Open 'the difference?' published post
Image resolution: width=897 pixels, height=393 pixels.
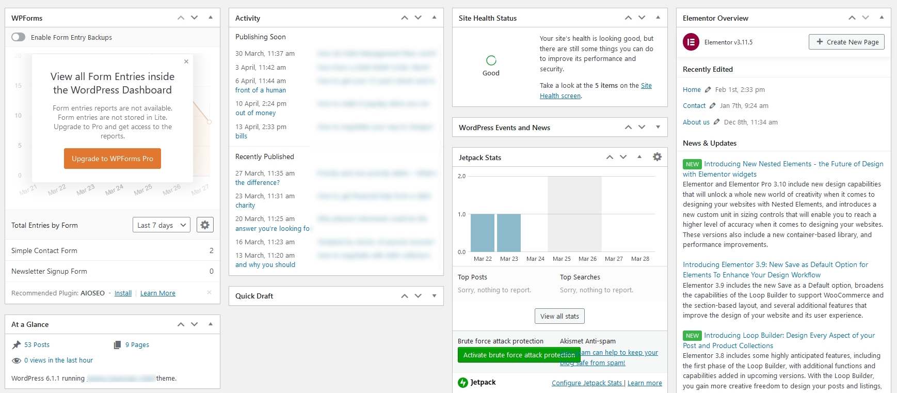[258, 183]
